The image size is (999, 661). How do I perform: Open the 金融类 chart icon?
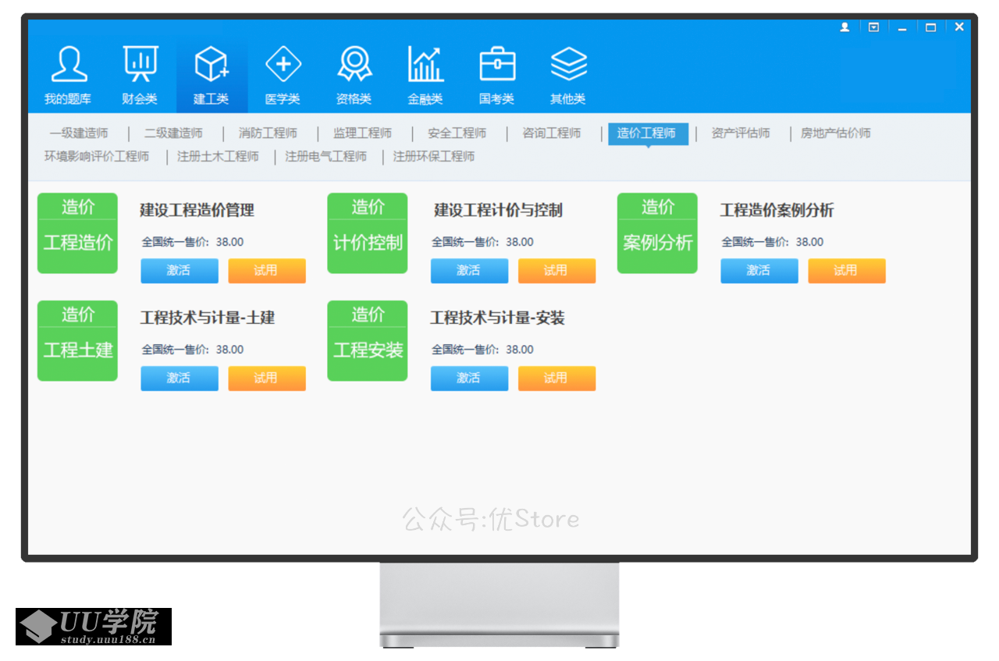[425, 64]
